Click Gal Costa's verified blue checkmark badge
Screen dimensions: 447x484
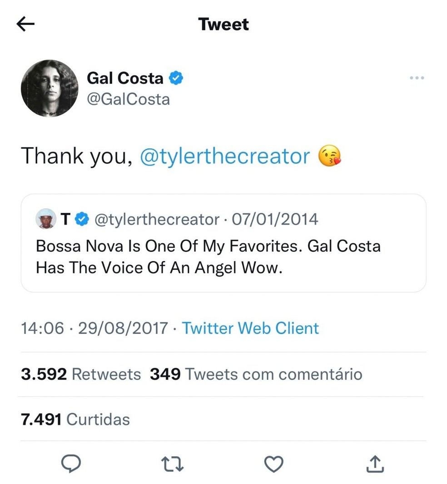click(x=176, y=78)
